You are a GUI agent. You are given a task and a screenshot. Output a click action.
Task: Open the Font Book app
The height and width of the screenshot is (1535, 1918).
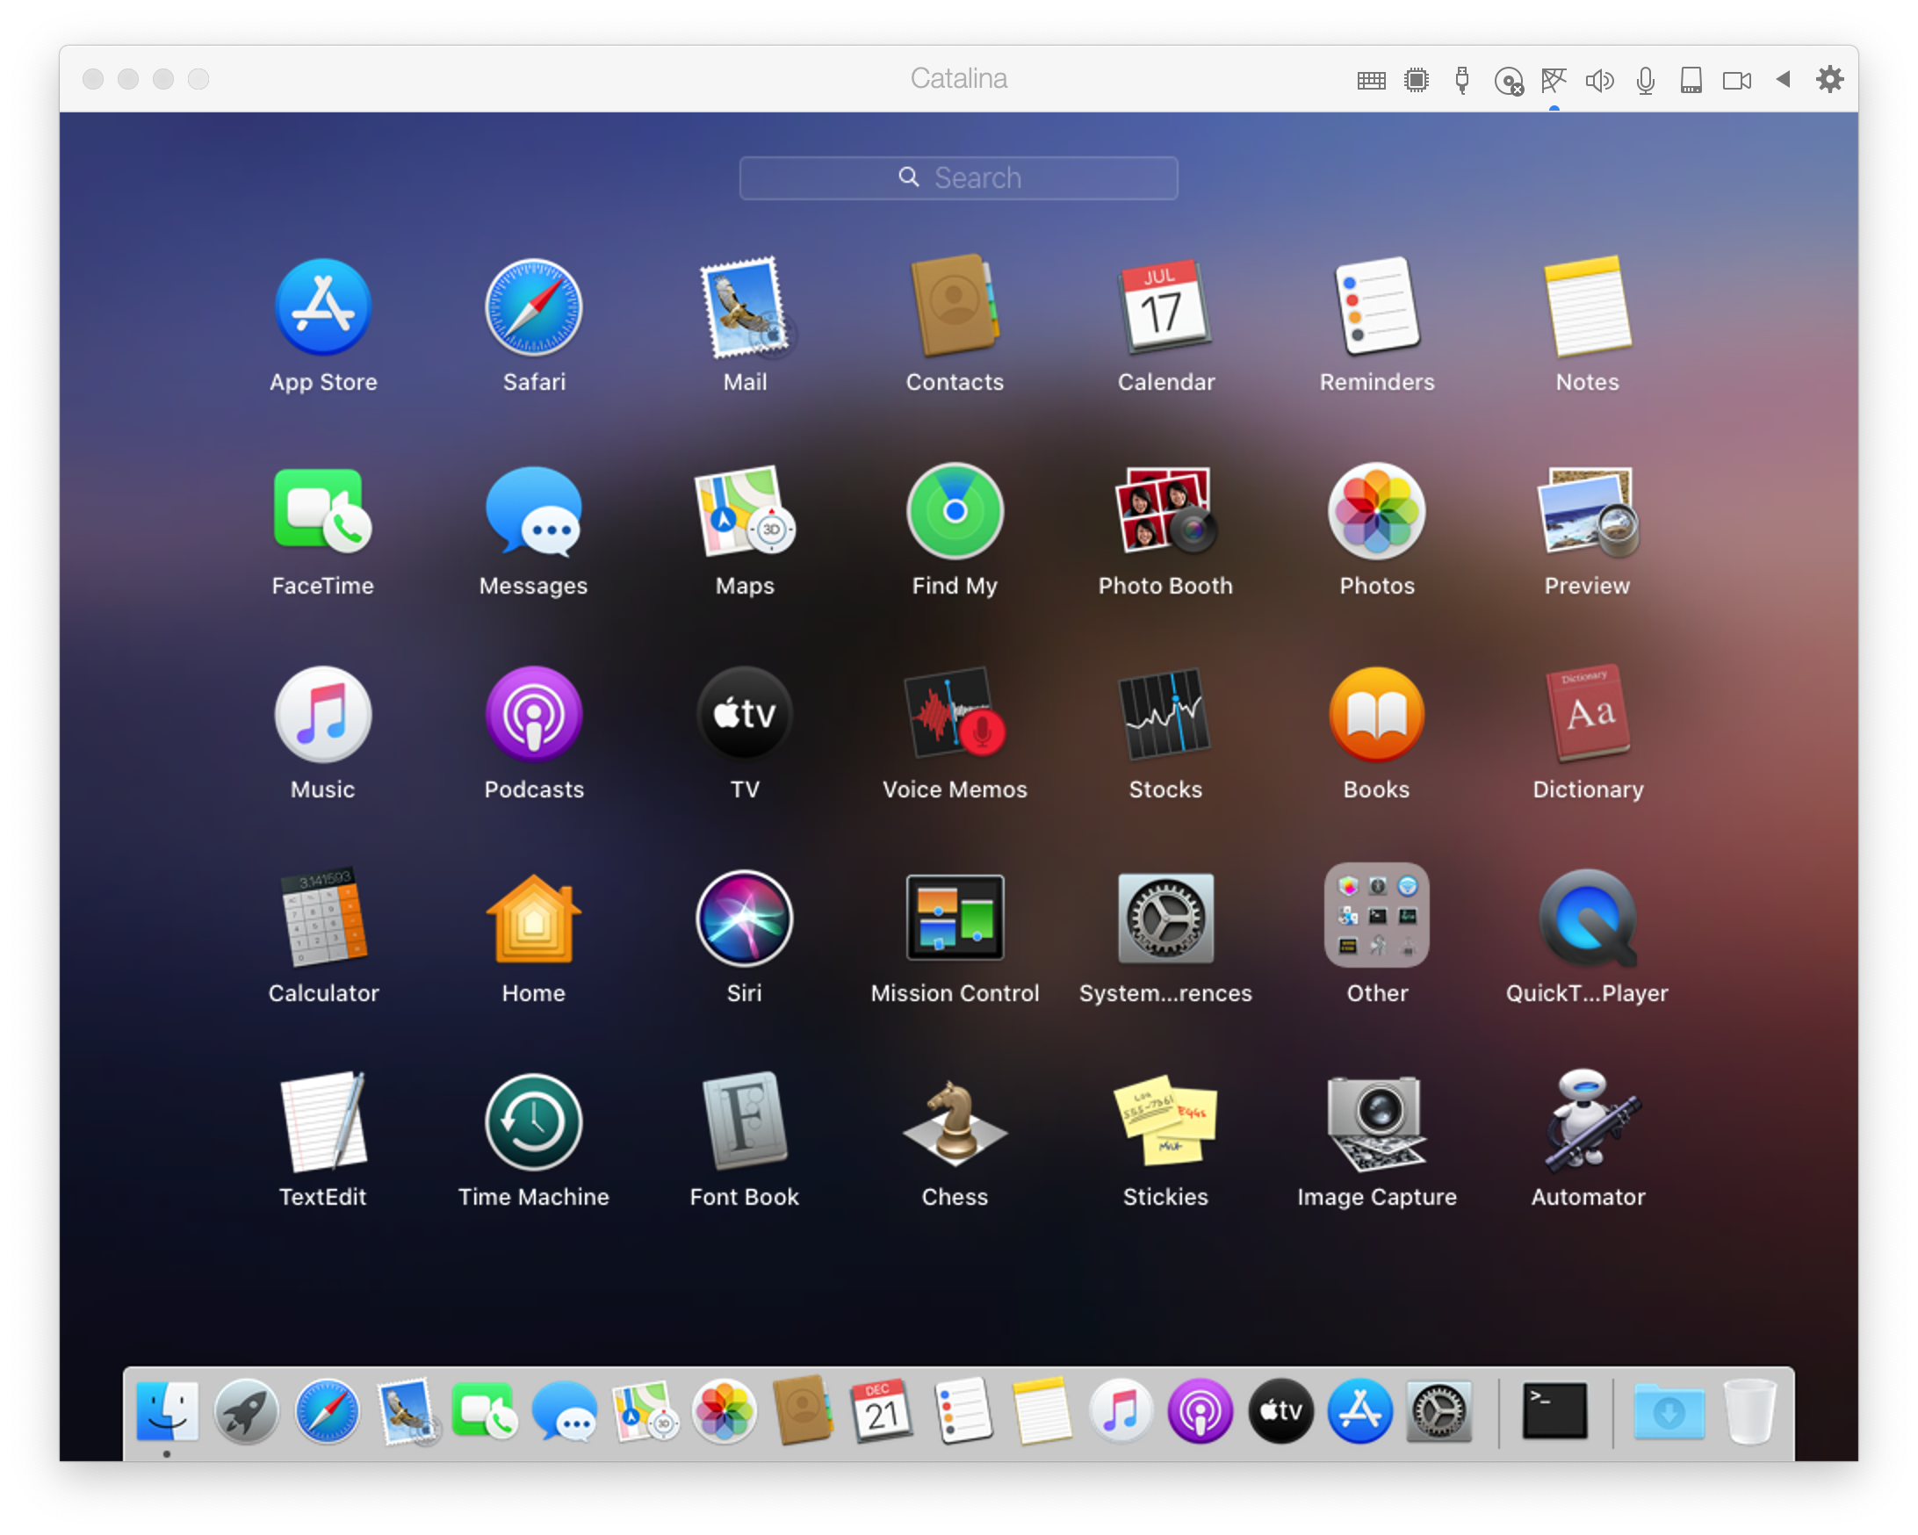click(x=745, y=1122)
